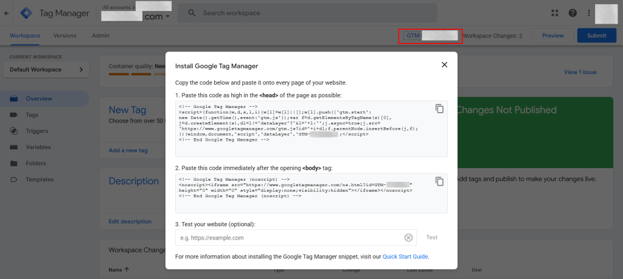Click the Preview button
Viewport: 623px width, 279px height.
(x=552, y=35)
